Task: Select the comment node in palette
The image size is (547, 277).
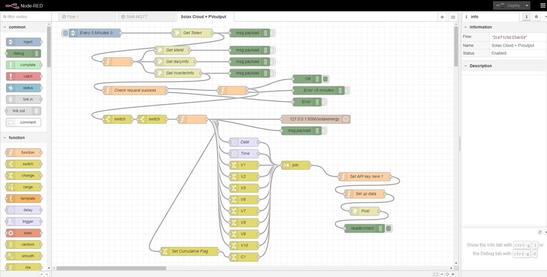Action: (x=23, y=122)
